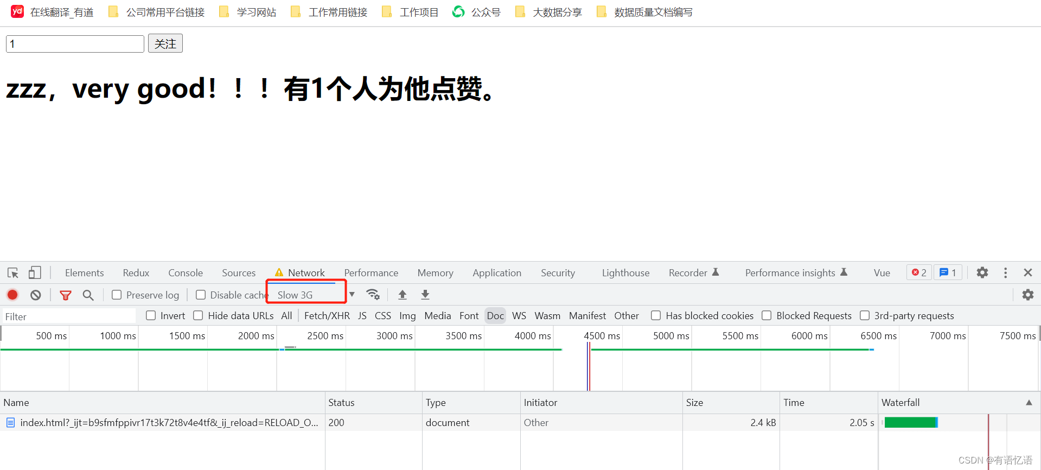Tick the Has blocked cookies checkbox
Screen dimensions: 1041x470
656,315
